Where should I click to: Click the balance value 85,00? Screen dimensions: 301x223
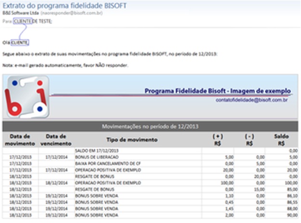coord(292,189)
